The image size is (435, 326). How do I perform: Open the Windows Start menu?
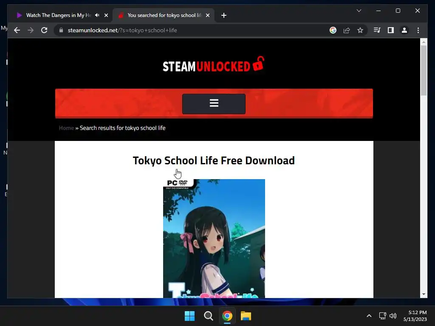[x=190, y=316]
